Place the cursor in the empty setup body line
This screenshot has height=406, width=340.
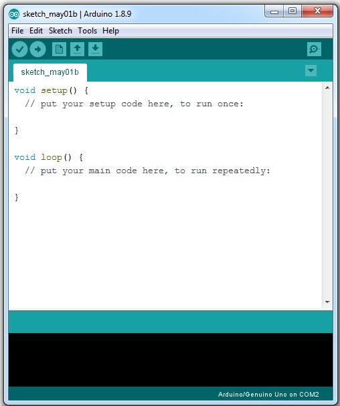click(165, 117)
